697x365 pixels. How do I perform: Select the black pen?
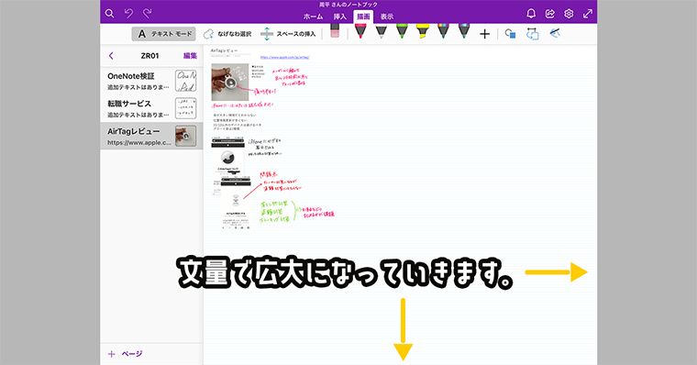381,31
